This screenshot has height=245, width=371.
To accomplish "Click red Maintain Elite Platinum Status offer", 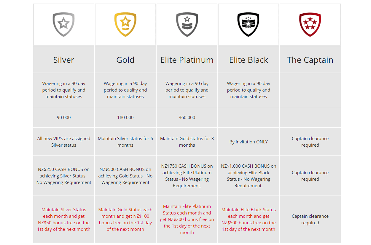I will (187, 220).
